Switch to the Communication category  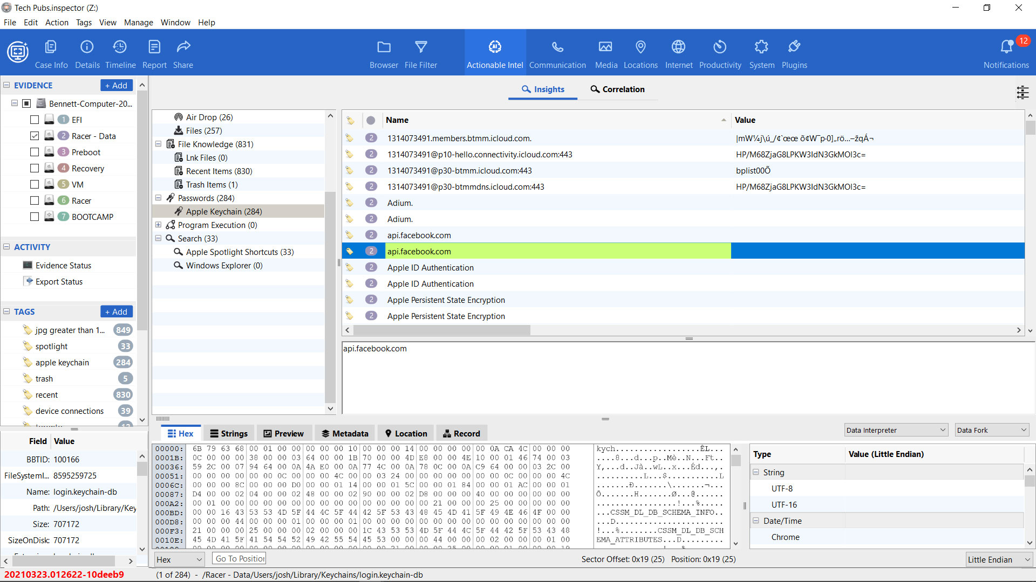[x=557, y=52]
